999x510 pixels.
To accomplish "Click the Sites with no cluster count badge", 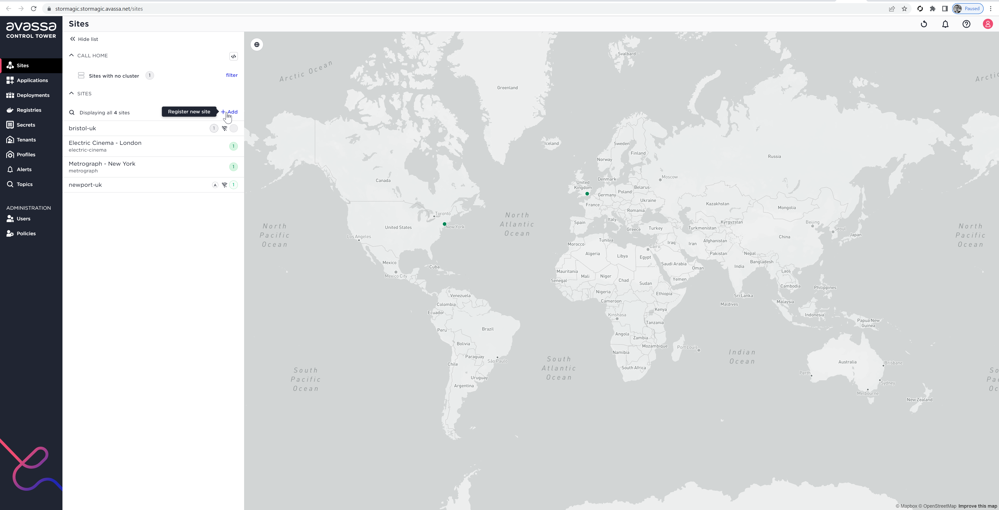I will coord(150,75).
